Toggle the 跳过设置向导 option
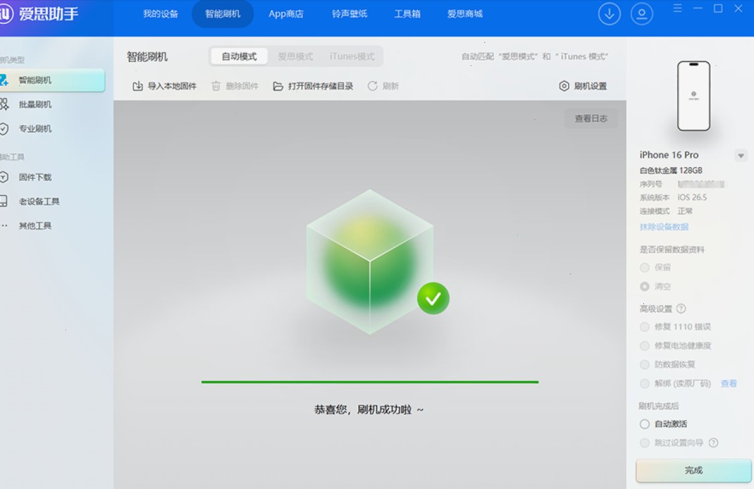This screenshot has width=754, height=489. [644, 443]
